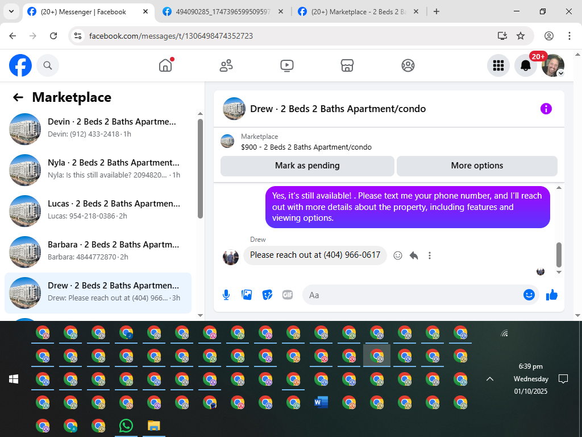Click the back arrow beside Marketplace heading

coord(18,97)
